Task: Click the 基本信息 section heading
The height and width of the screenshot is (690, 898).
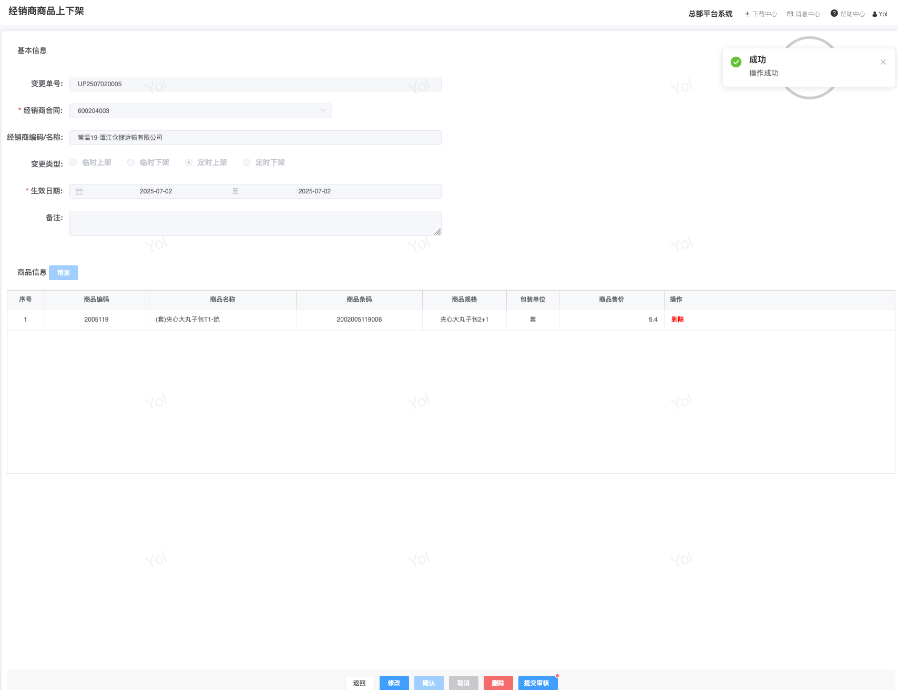Action: click(32, 50)
